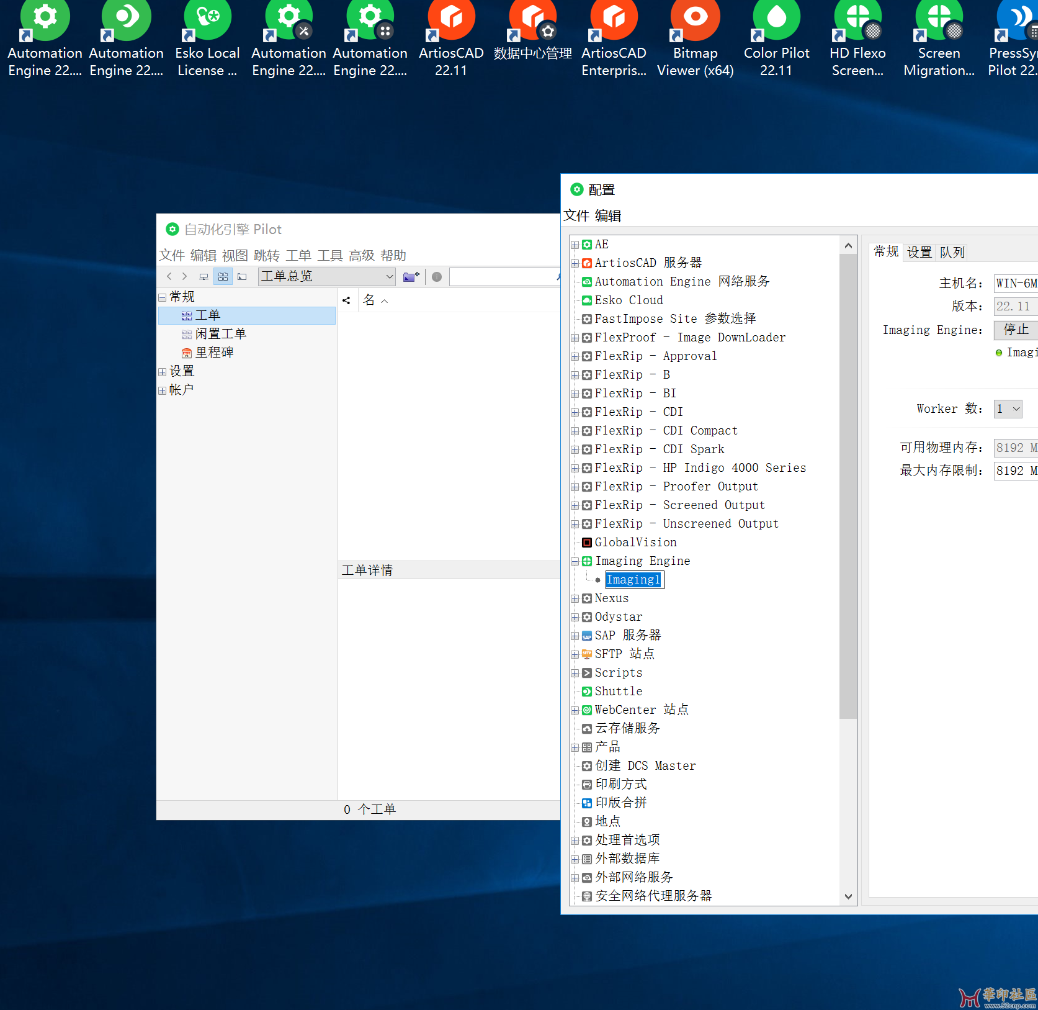Click the 主机名 input field

coord(1016,283)
